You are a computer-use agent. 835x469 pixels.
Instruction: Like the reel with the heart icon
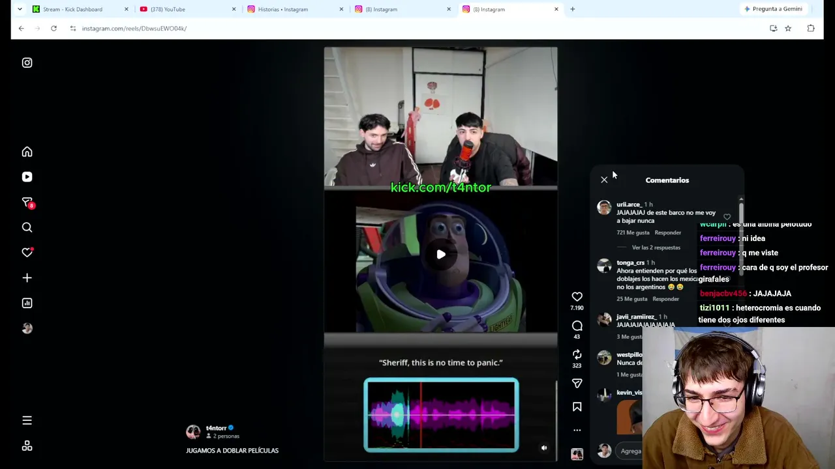tap(577, 296)
